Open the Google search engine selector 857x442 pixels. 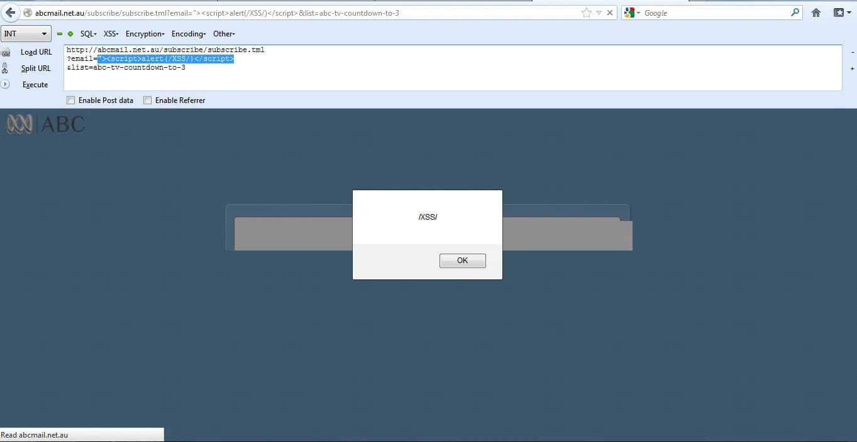coord(632,13)
